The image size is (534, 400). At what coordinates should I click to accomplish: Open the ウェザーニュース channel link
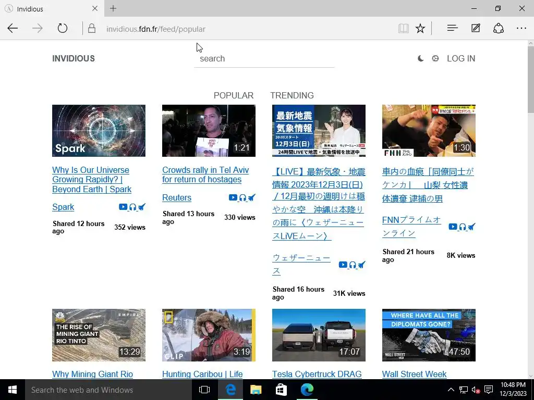click(x=301, y=264)
